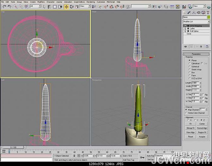Screen dimensions: 212x166
Task: Click the Acquire button
Action: (202, 137)
